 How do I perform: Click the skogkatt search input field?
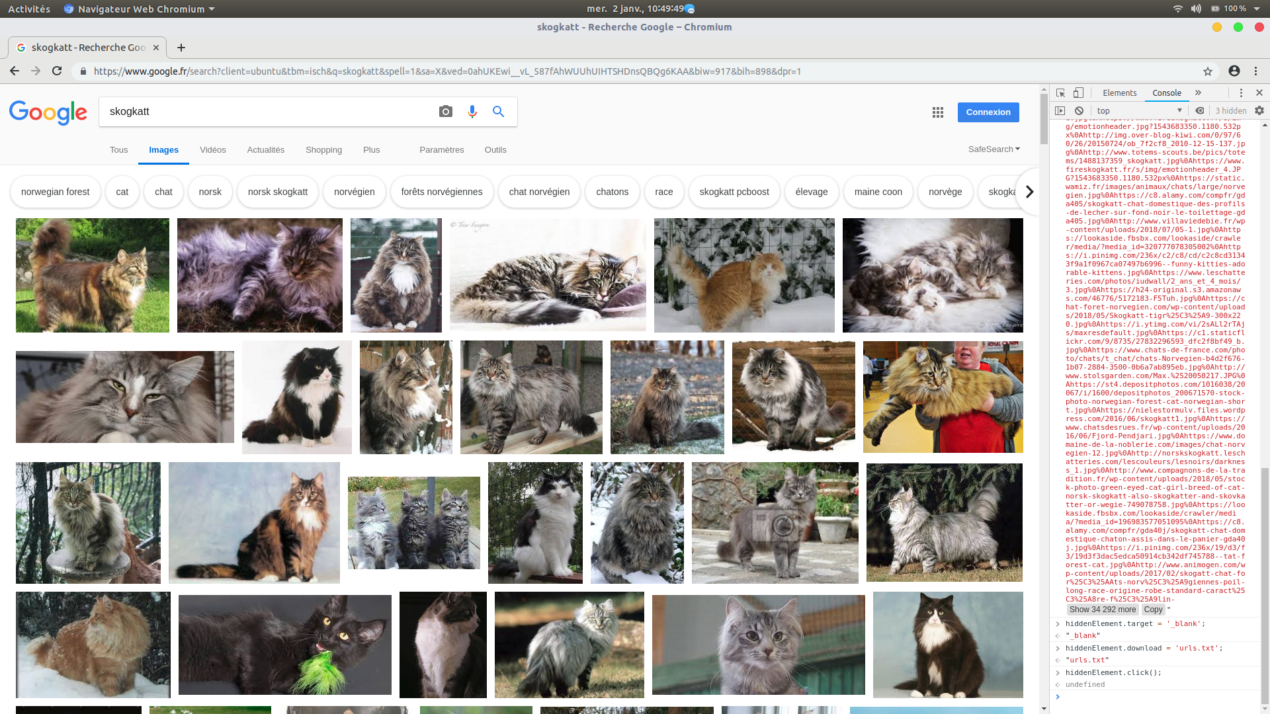tap(265, 112)
